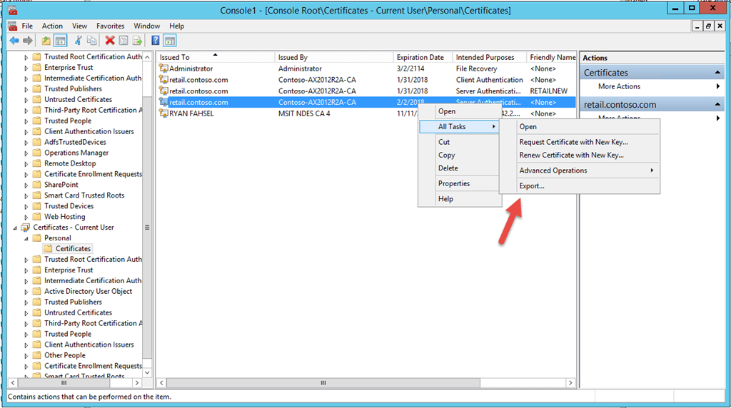Click the Copy toolbar icon
The width and height of the screenshot is (731, 408).
92,41
